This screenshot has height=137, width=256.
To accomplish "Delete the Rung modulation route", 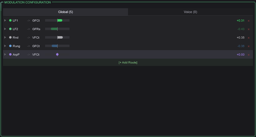I will point(249,46).
